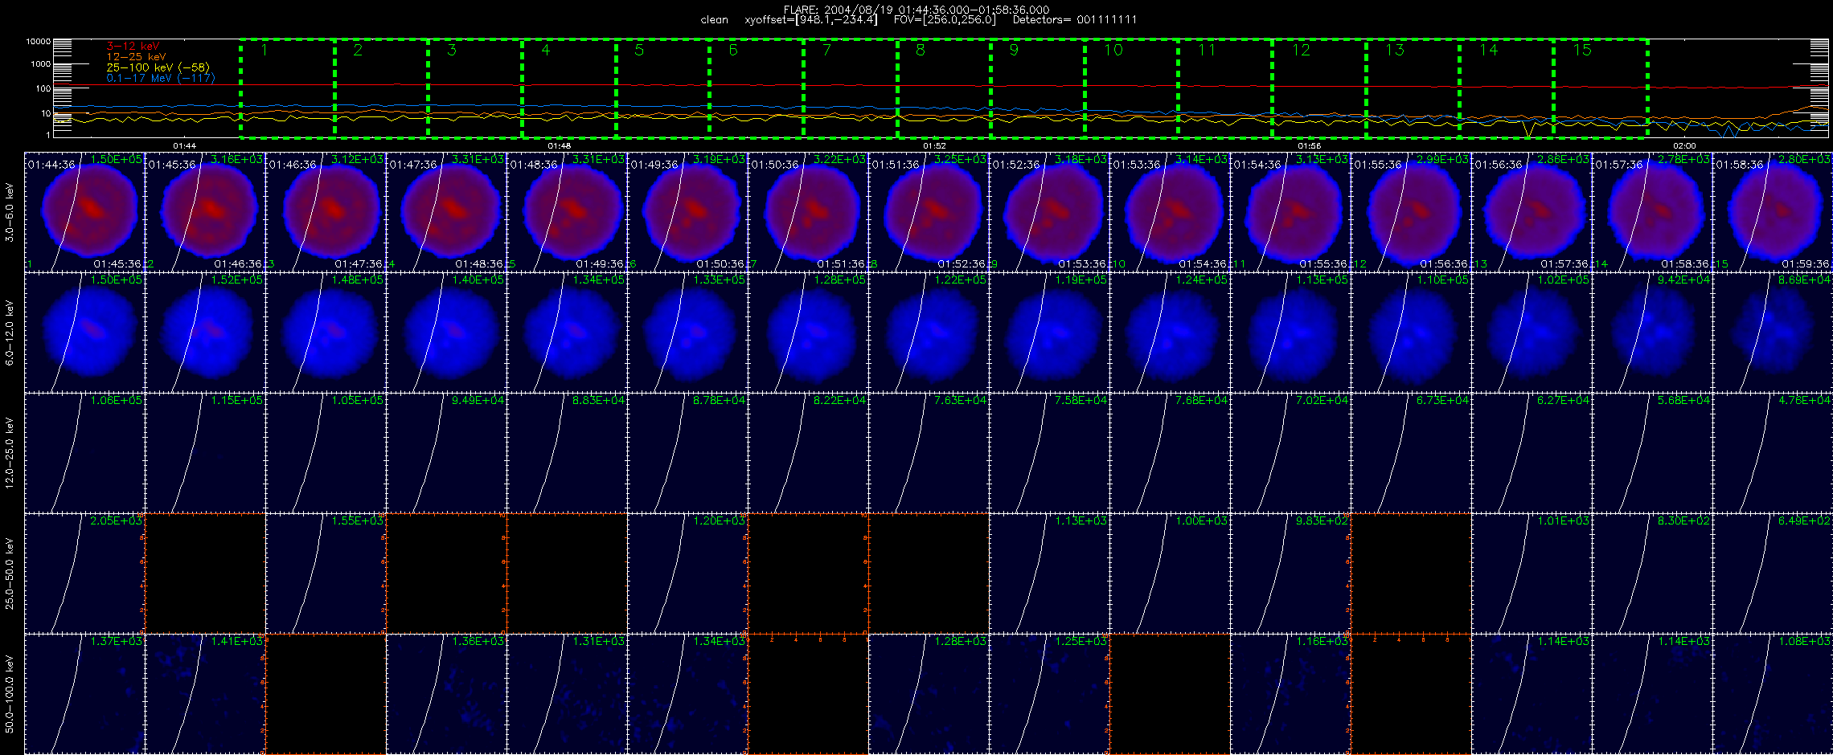
Task: Open the 3.0-6.0 keV image labeled 3.19E+03
Action: point(687,212)
